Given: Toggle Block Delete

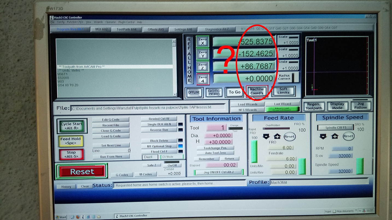Looking at the screenshot, I should tap(159, 141).
